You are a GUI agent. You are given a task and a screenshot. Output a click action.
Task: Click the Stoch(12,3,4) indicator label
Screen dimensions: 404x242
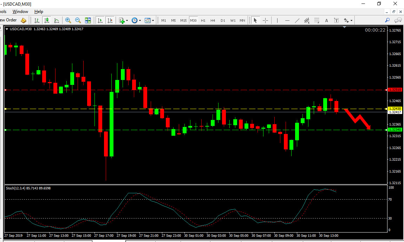point(28,188)
